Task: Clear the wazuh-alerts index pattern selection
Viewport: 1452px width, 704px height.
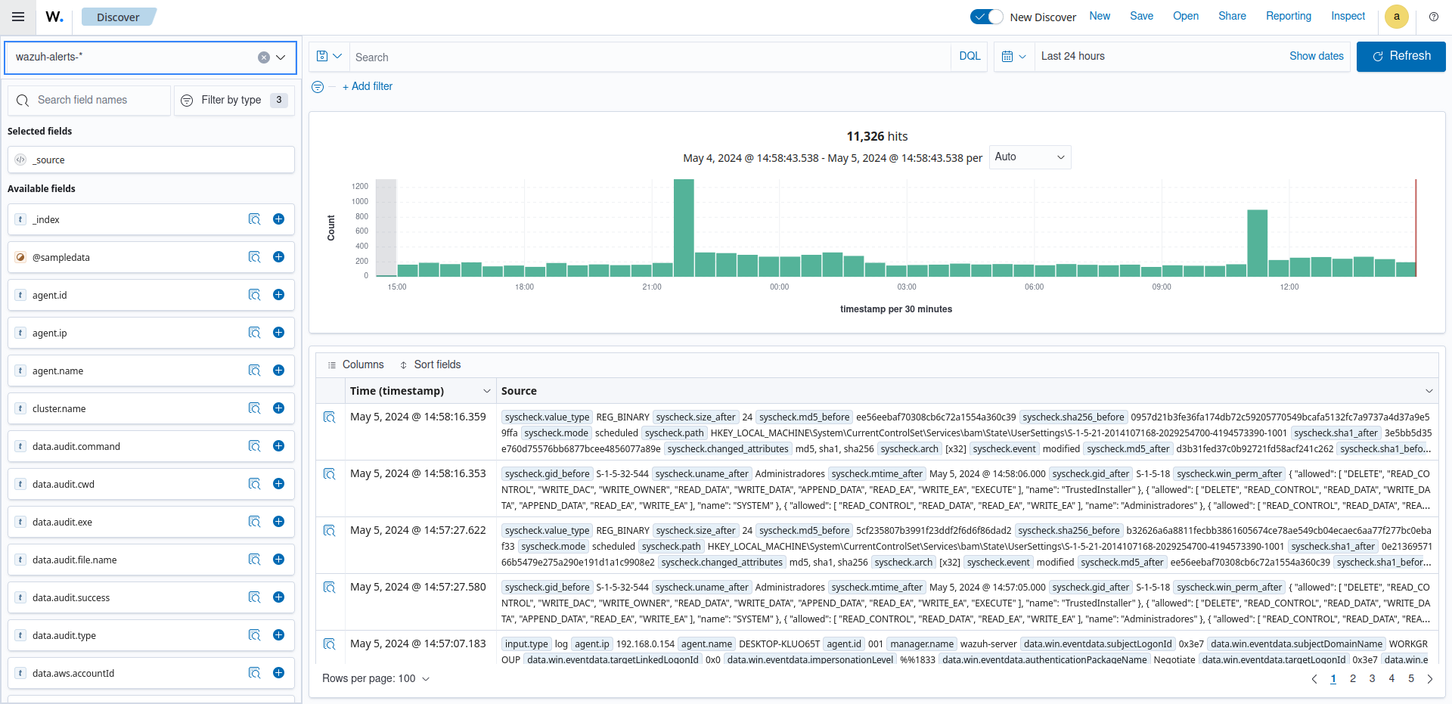Action: tap(264, 57)
